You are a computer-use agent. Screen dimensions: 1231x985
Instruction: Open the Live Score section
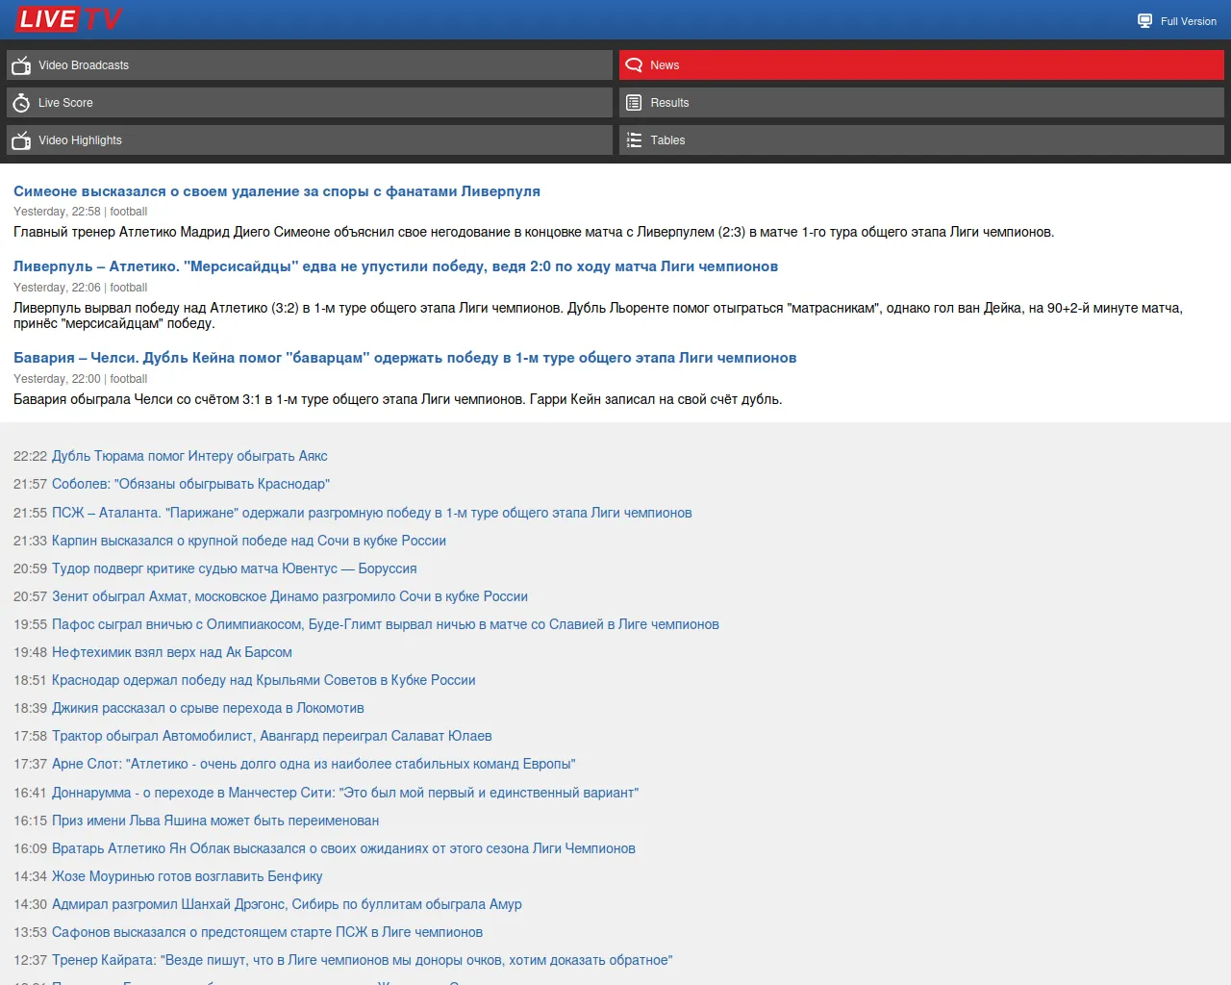(310, 103)
